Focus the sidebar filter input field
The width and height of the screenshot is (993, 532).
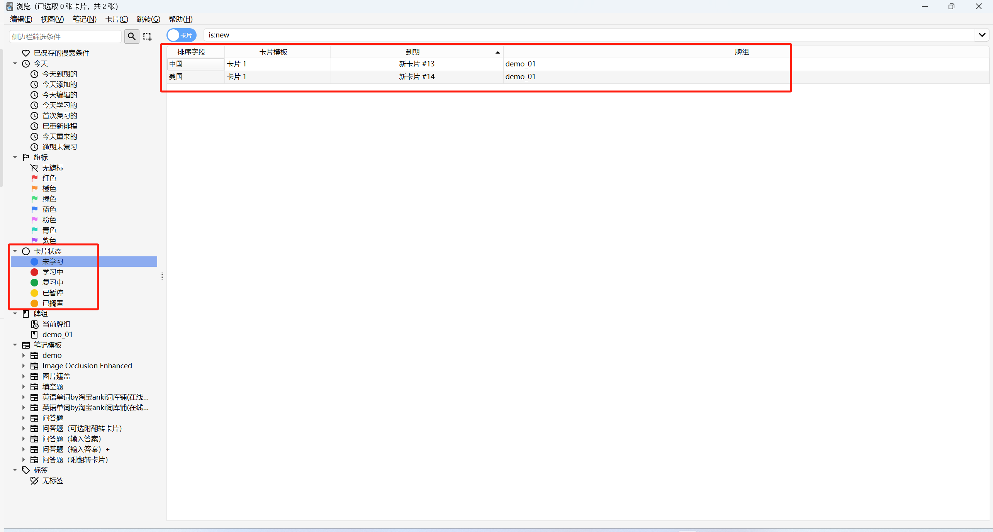[x=65, y=37]
